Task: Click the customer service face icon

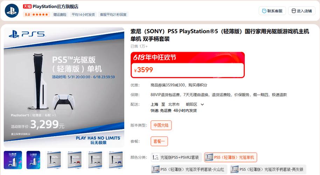Action: pyautogui.click(x=264, y=11)
